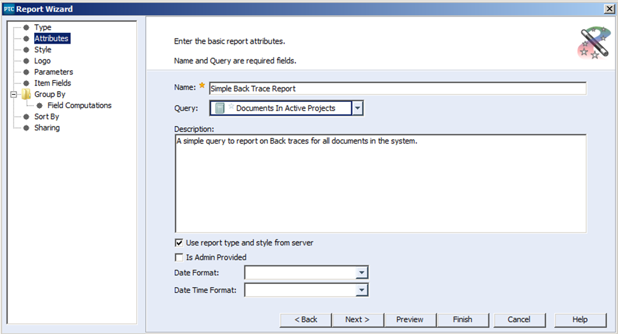Image resolution: width=618 pixels, height=334 pixels.
Task: Click the bullet icon next to Sharing
Action: [x=26, y=128]
